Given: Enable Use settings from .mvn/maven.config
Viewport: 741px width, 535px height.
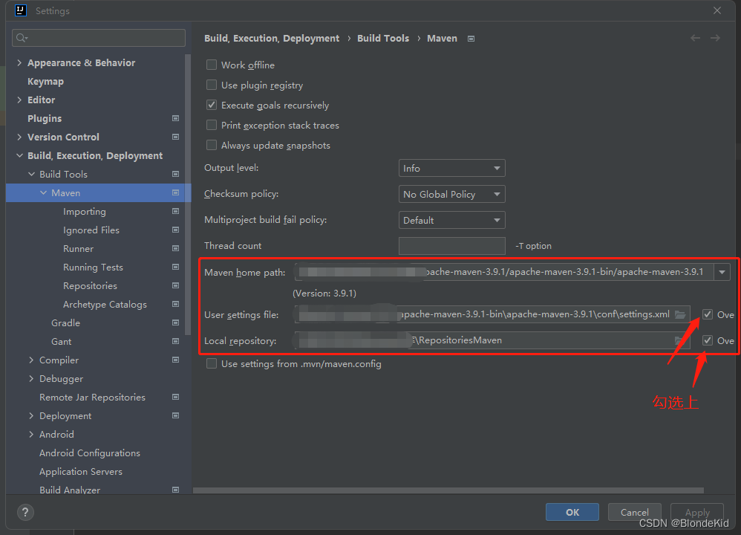Looking at the screenshot, I should pos(212,364).
